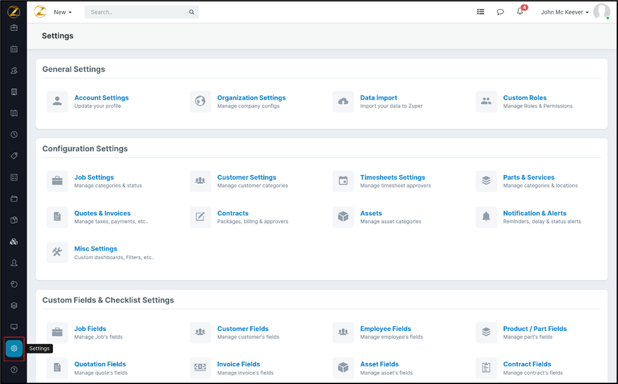Screen dimensions: 618x384
Task: Open the map icon in left sidebar
Action: point(14,114)
